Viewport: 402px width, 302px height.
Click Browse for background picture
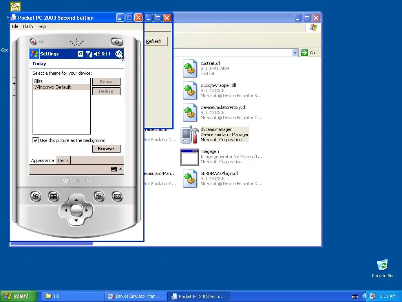click(106, 149)
